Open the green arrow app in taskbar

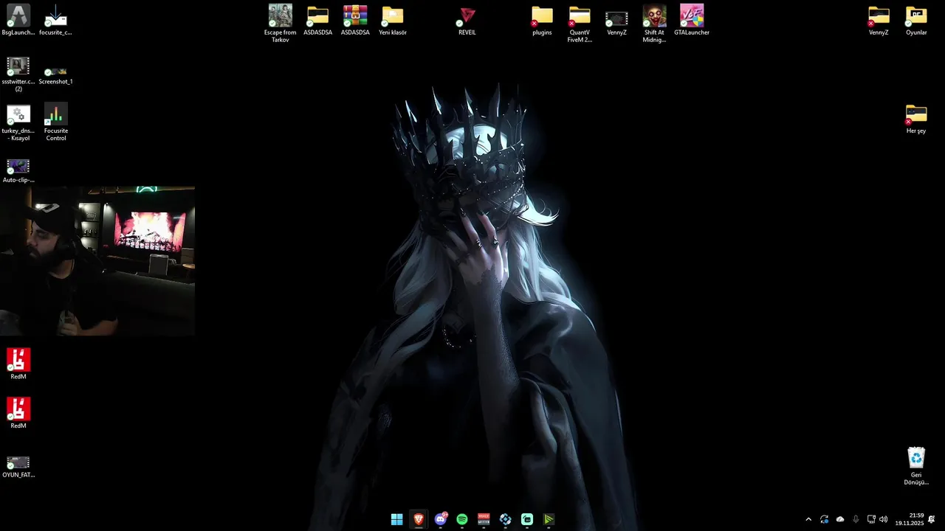click(x=549, y=519)
